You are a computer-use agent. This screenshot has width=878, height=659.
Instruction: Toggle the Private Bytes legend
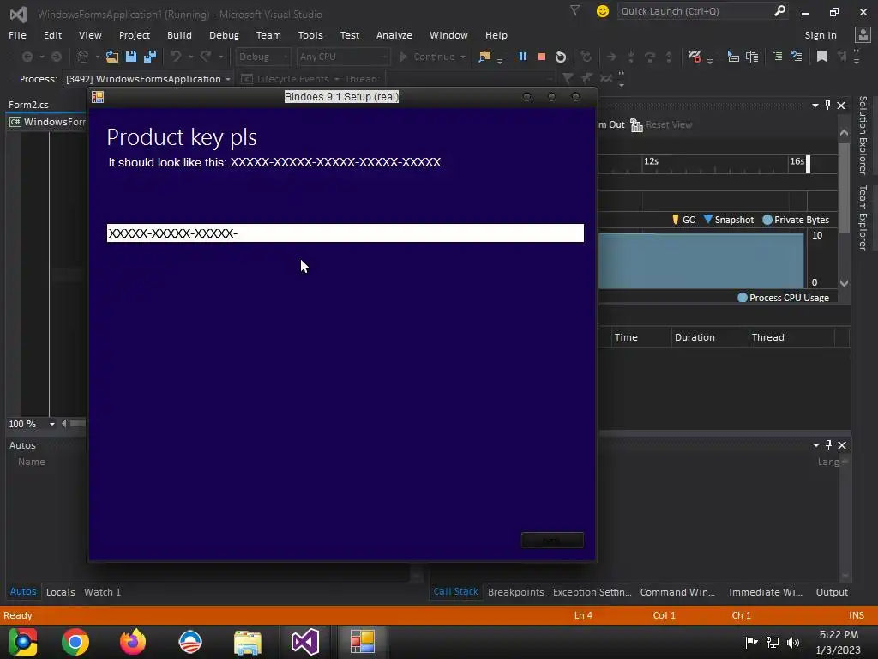tap(767, 220)
